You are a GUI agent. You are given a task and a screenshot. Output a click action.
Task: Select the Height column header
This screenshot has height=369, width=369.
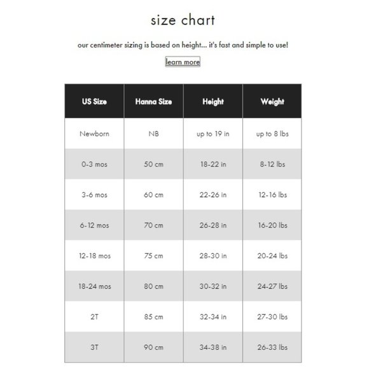(x=213, y=101)
